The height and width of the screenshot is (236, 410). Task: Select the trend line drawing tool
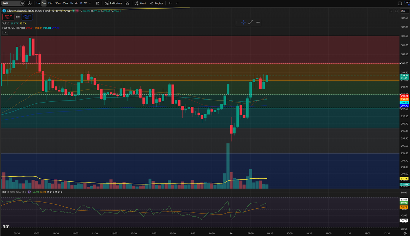pos(250,22)
